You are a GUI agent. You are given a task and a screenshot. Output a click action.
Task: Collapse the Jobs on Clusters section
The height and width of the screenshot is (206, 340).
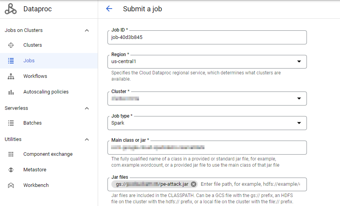click(87, 30)
